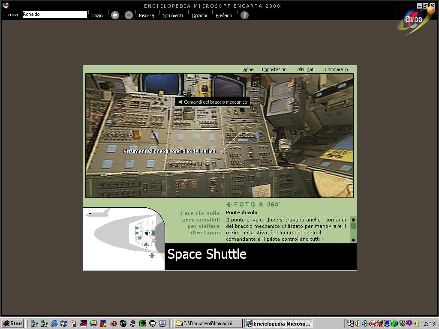
Task: Launch Internet Explorer from quick launch
Action: click(x=54, y=324)
